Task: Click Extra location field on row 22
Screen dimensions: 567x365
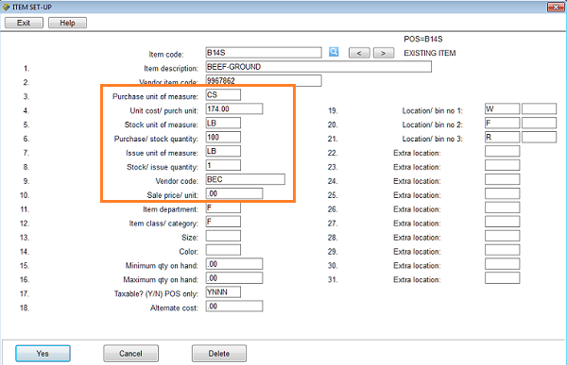Action: 503,151
